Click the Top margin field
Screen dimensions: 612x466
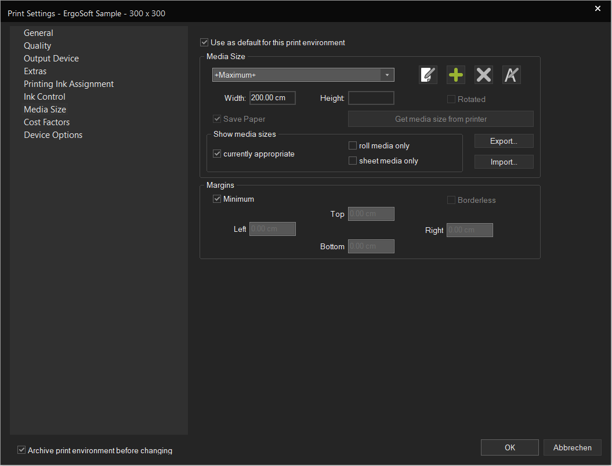[x=371, y=214]
